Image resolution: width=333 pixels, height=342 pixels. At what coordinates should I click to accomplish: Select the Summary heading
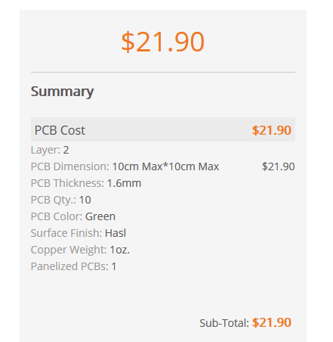(x=62, y=92)
